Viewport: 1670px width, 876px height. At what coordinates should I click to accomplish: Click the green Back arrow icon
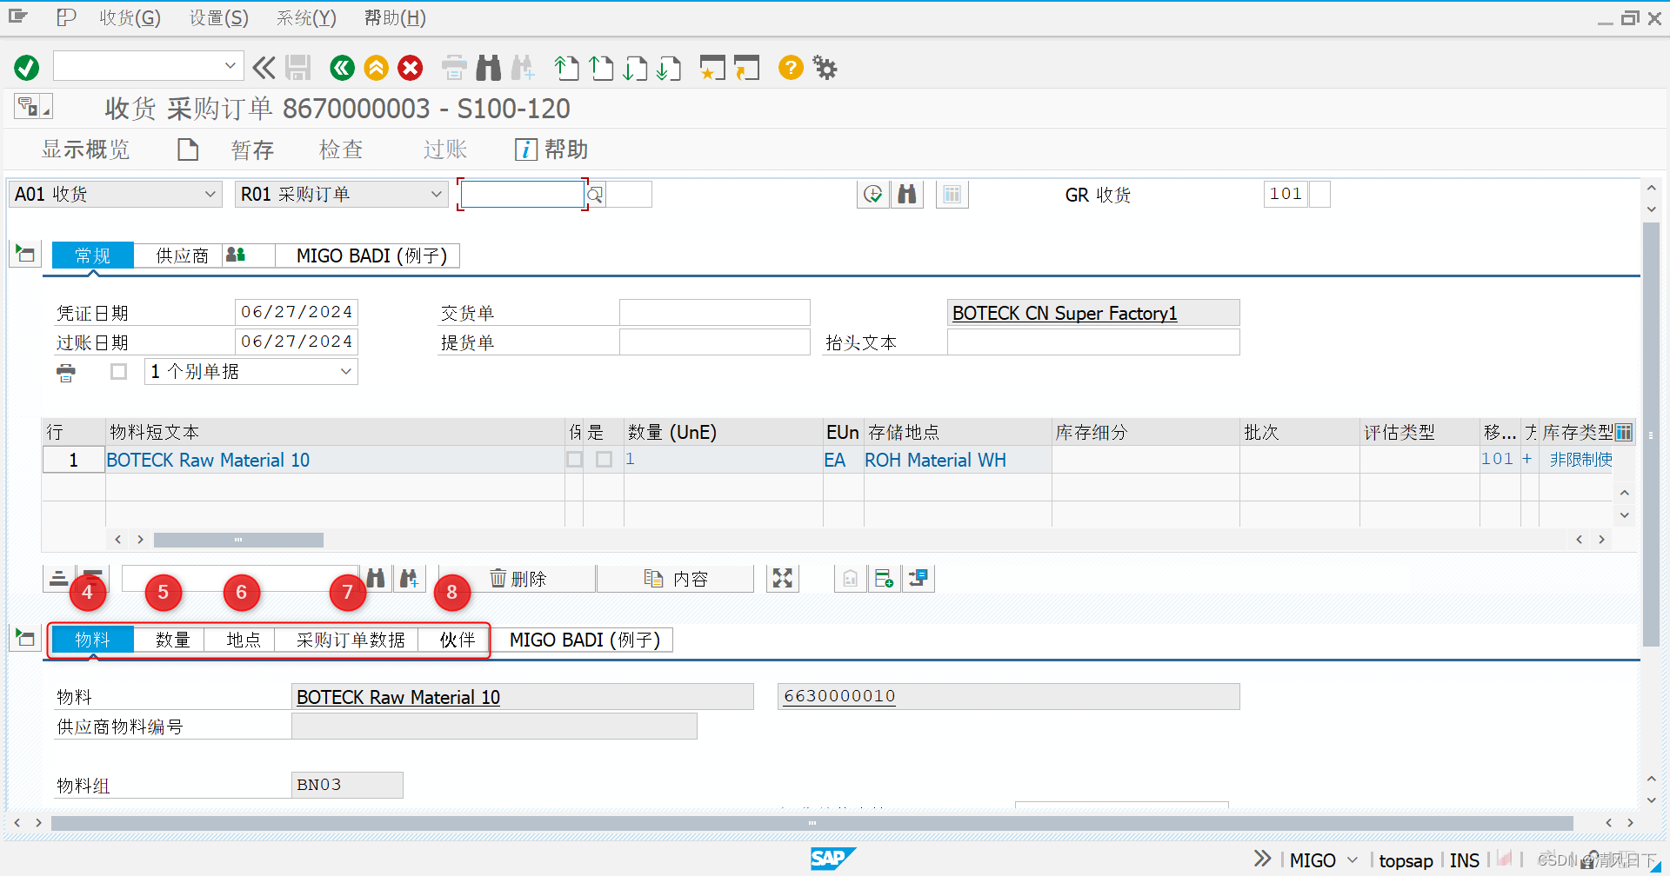(x=342, y=68)
